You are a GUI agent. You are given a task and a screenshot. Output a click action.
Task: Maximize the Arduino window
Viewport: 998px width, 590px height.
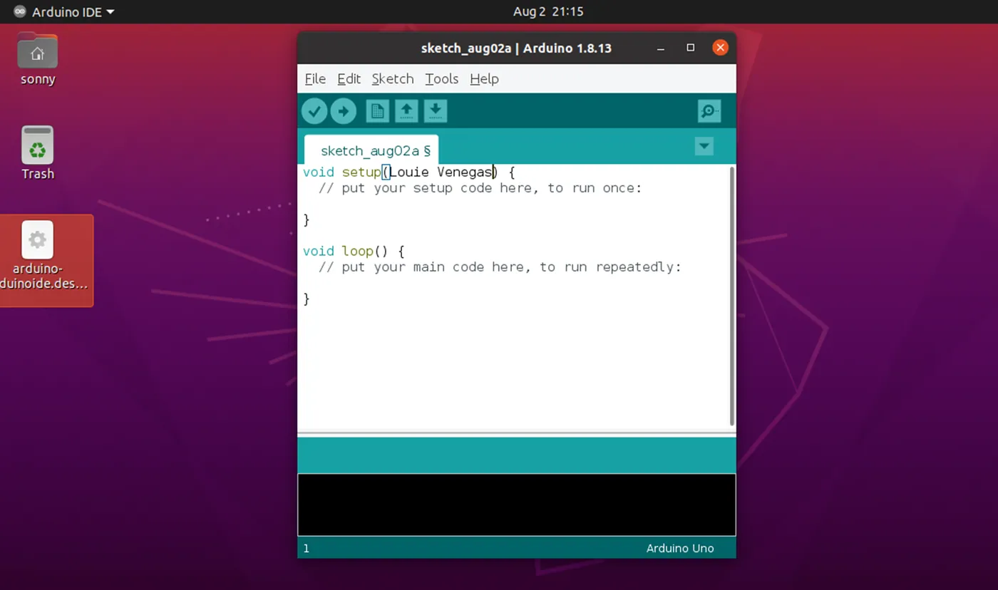pos(690,48)
